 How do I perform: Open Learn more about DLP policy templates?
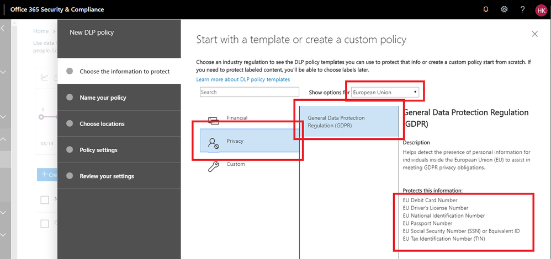click(x=243, y=79)
